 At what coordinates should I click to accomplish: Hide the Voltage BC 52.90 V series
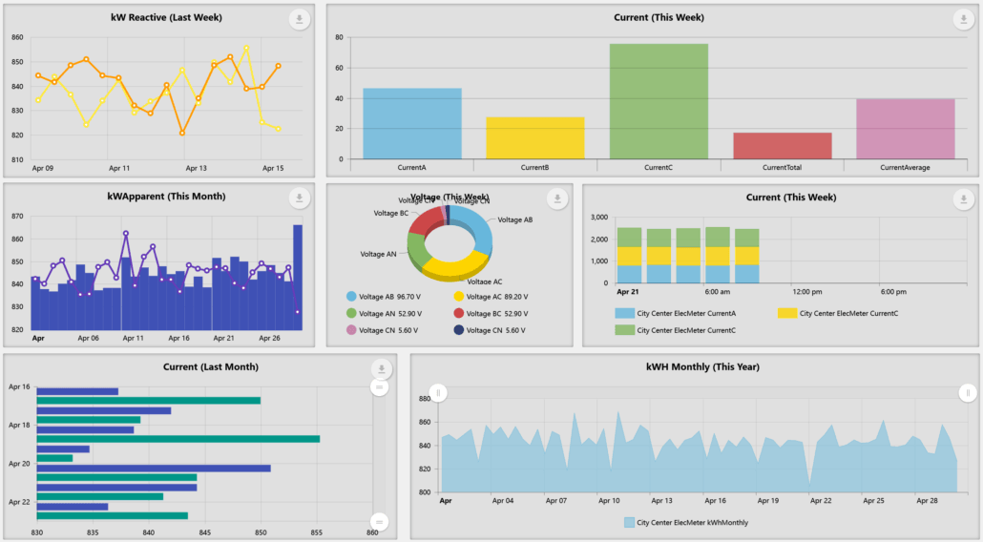[459, 313]
